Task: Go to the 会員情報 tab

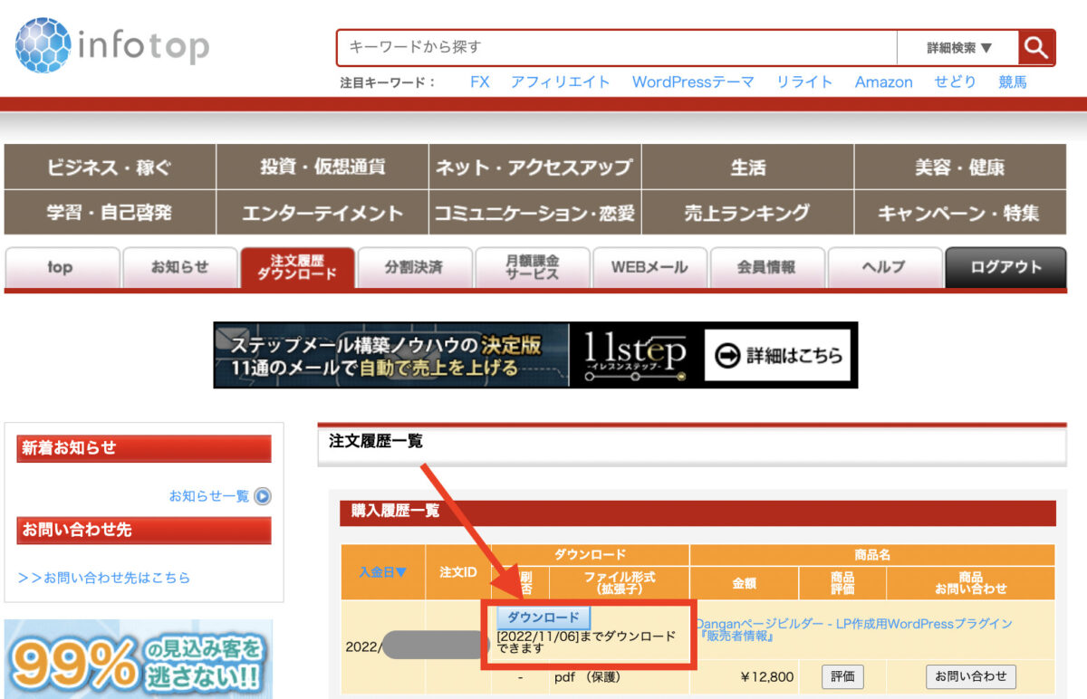Action: [767, 267]
